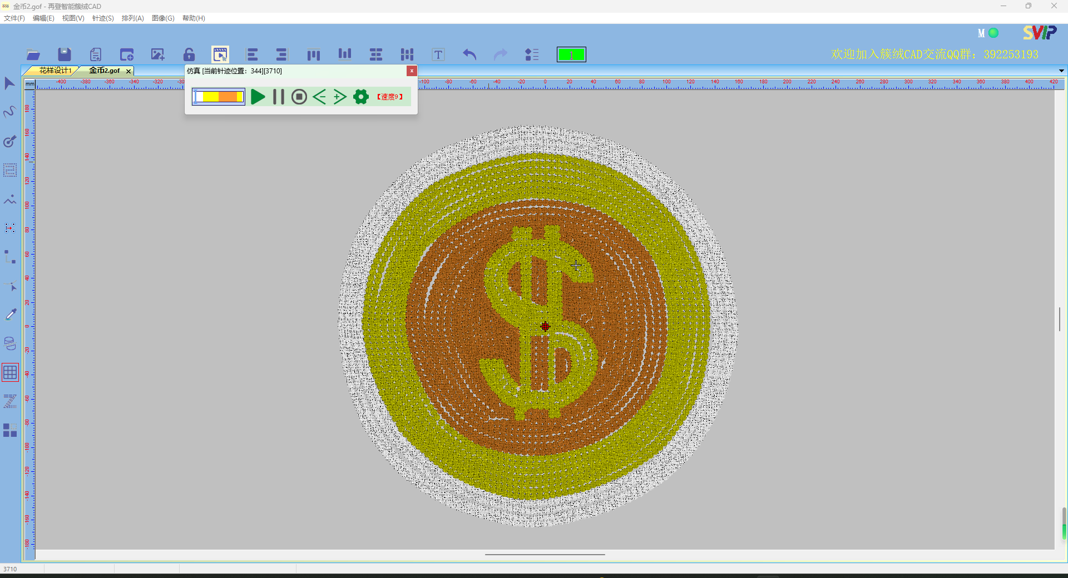Save the design with floppy icon
This screenshot has height=578, width=1068.
(x=65, y=54)
